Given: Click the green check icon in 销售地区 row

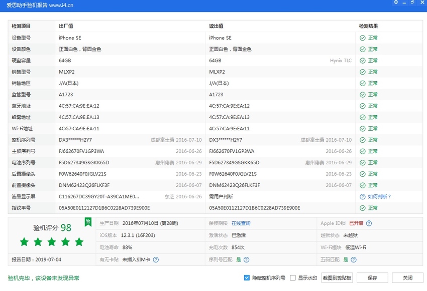Looking at the screenshot, I should (363, 83).
